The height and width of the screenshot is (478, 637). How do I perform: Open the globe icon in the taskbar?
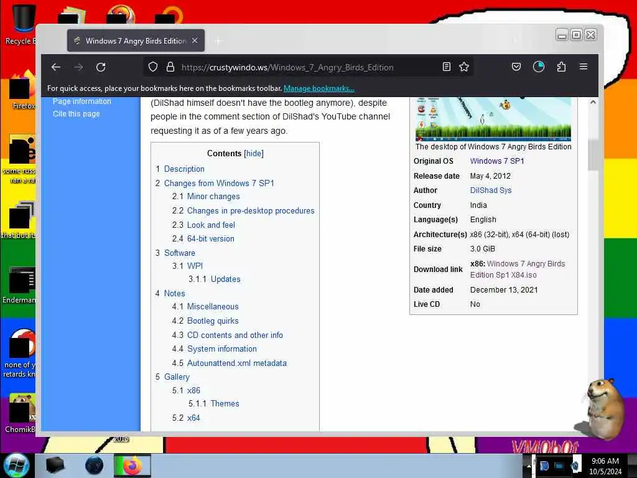click(95, 466)
